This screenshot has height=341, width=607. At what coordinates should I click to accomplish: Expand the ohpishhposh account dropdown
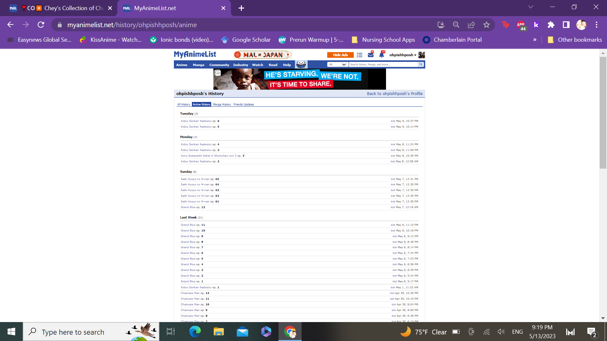tap(403, 55)
